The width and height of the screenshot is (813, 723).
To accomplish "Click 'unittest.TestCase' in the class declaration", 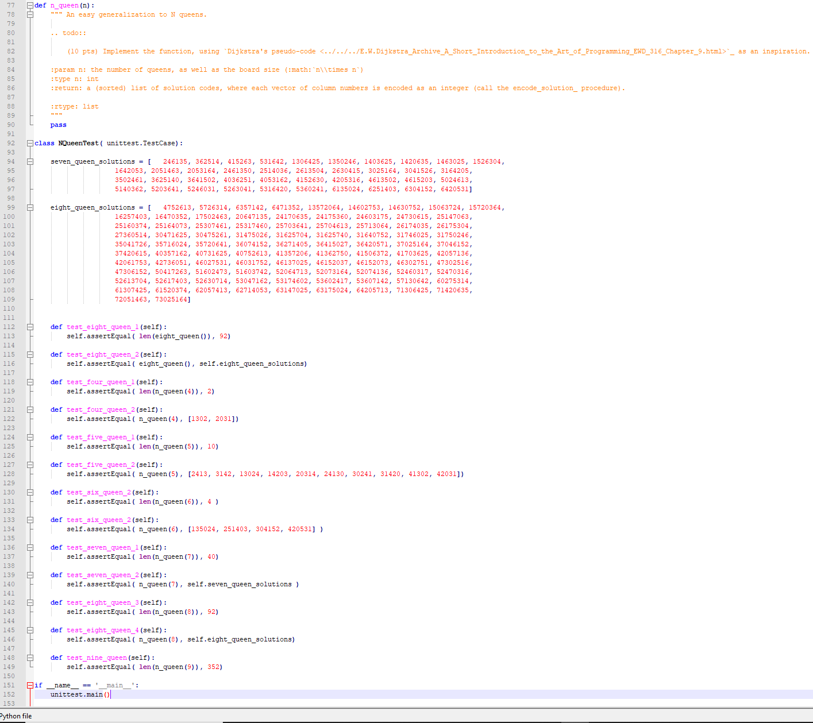I will 141,143.
